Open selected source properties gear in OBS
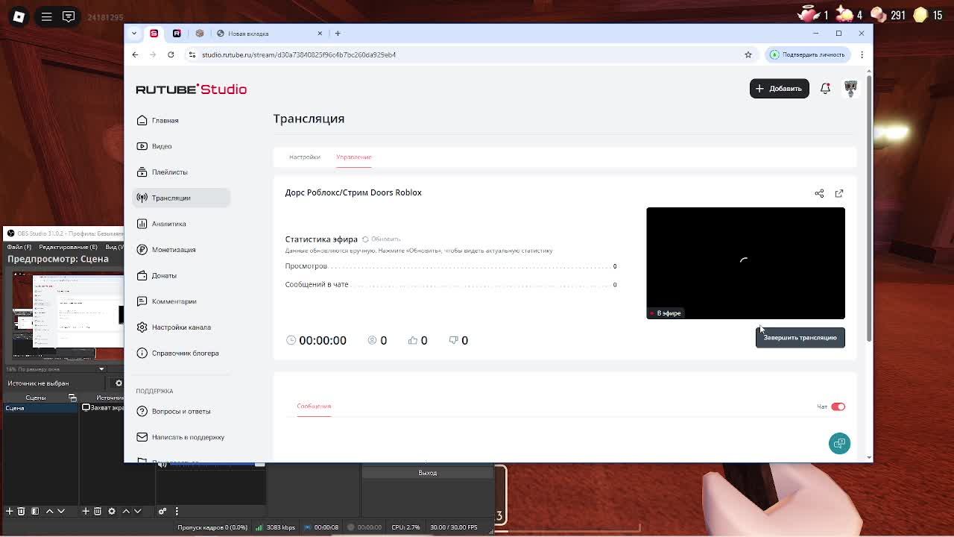 tap(112, 511)
